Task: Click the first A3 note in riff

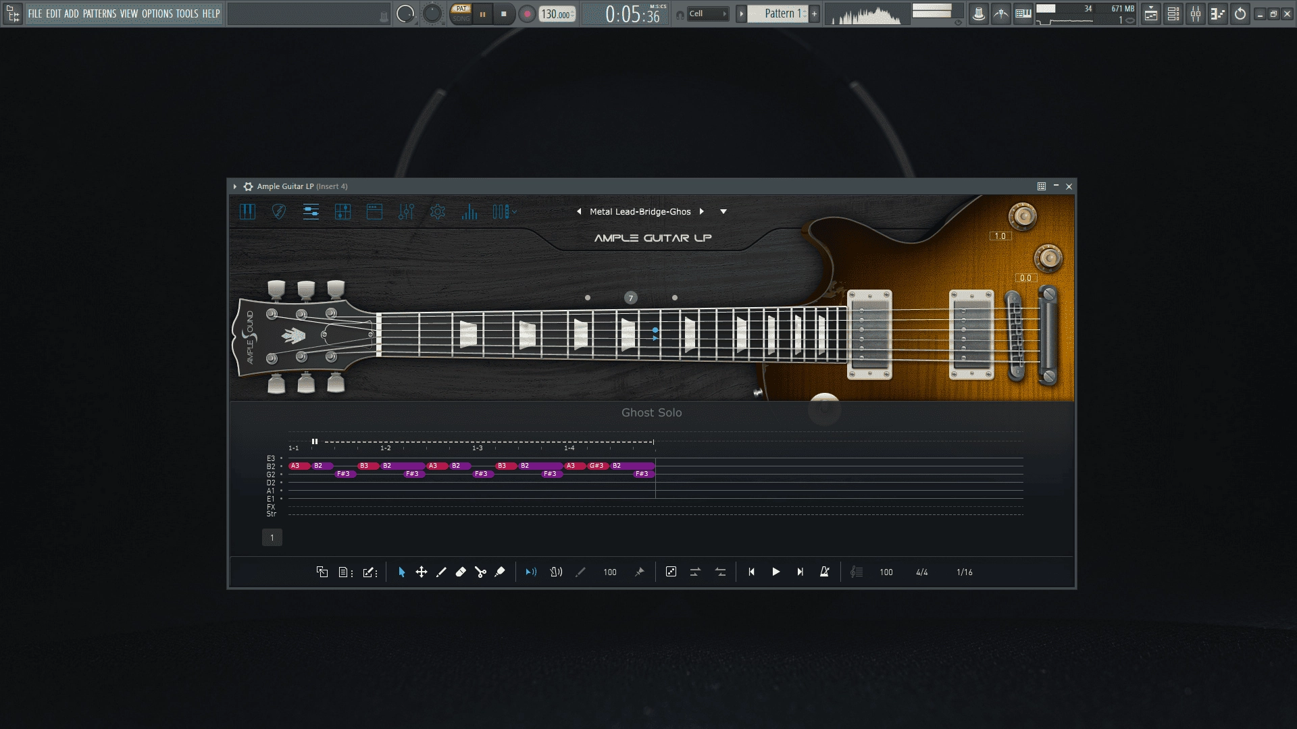Action: tap(299, 466)
